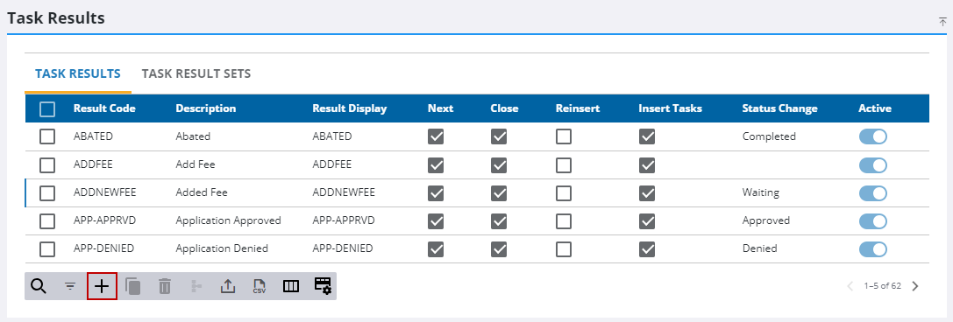Screen dimensions: 953x322
Task: Toggle Active switch for ADDFEE
Action: [x=872, y=165]
